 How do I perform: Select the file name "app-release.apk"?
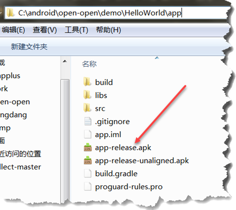click(123, 148)
